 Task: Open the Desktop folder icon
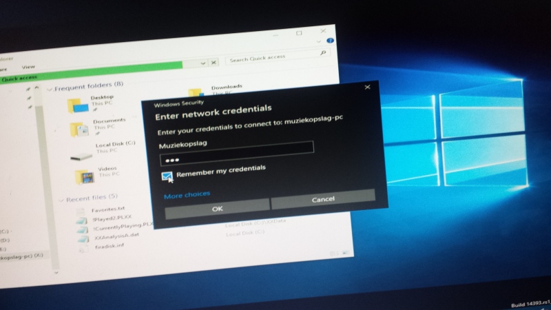(78, 105)
